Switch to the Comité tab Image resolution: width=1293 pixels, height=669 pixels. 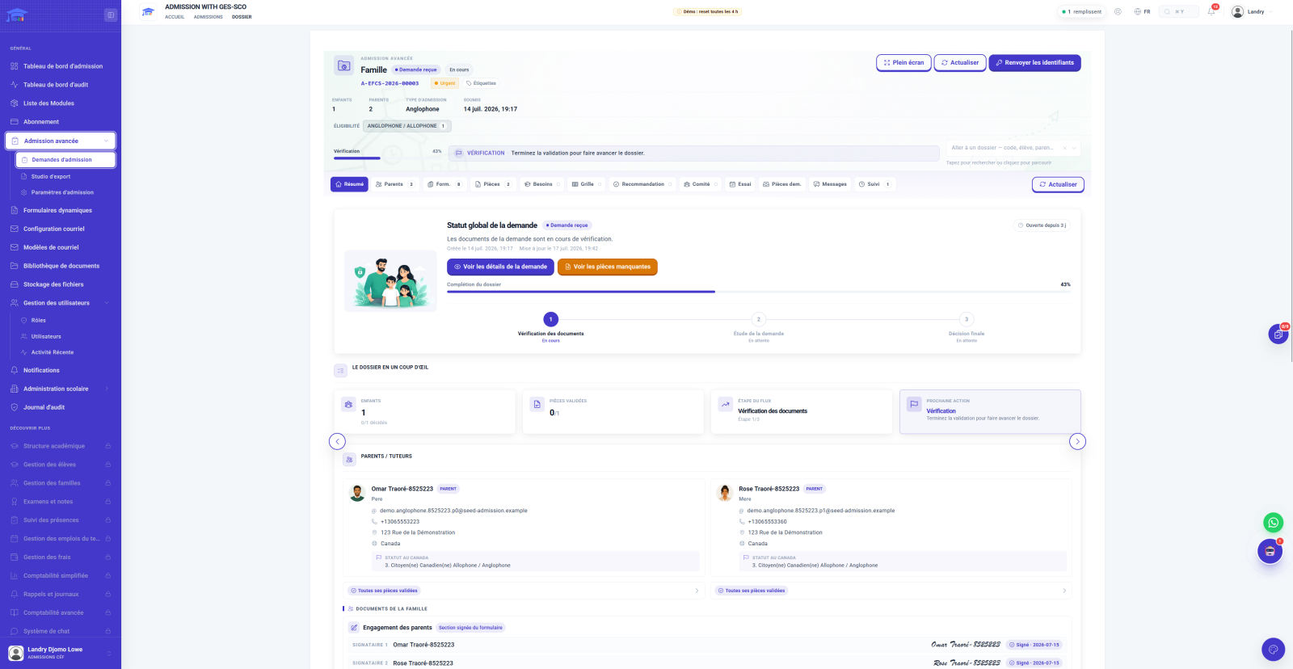[700, 184]
